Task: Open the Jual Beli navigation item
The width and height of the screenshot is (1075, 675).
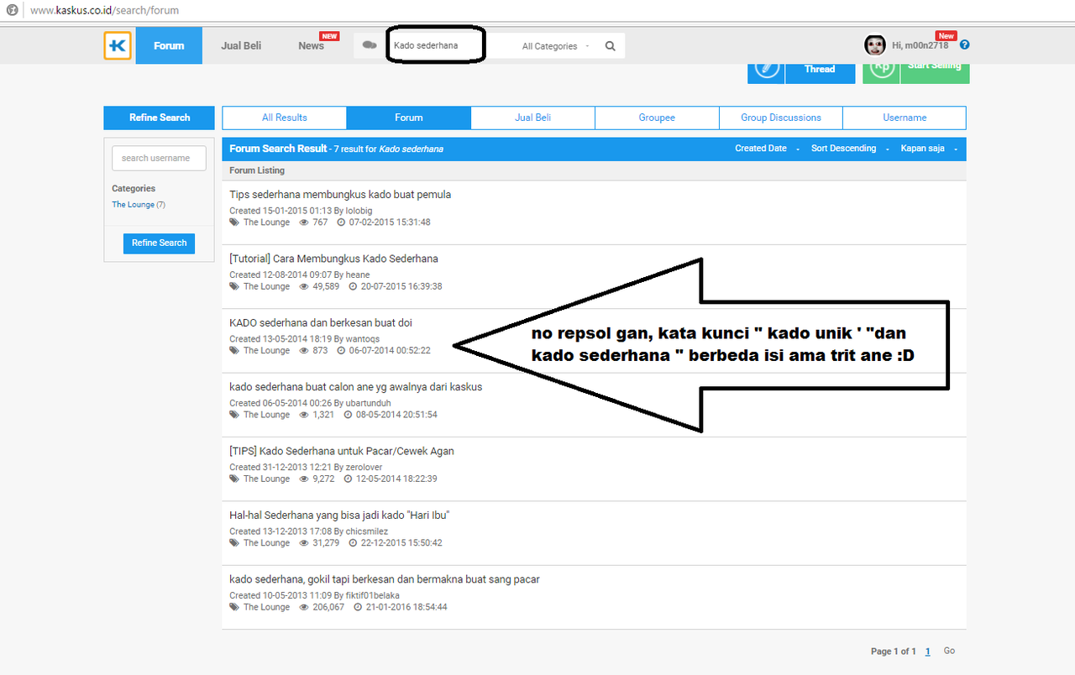Action: [x=241, y=45]
